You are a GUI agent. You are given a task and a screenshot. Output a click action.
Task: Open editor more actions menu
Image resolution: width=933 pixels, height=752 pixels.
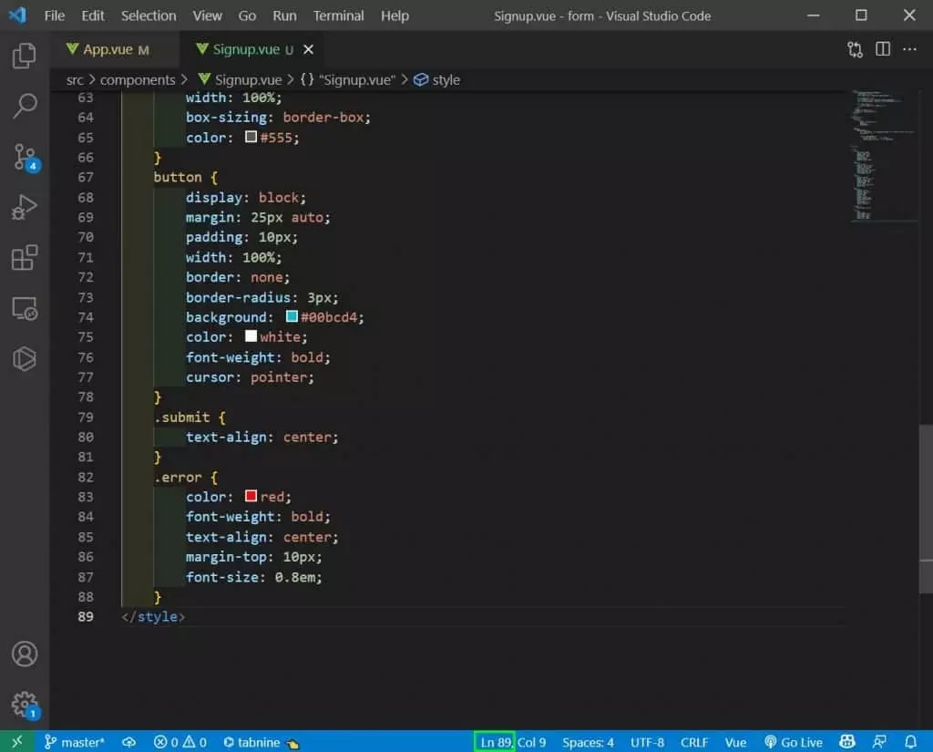[910, 49]
